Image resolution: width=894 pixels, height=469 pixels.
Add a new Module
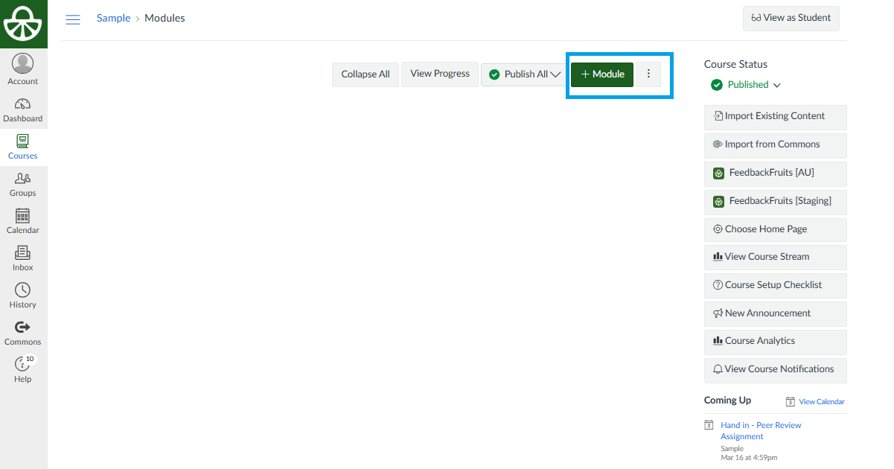click(602, 74)
